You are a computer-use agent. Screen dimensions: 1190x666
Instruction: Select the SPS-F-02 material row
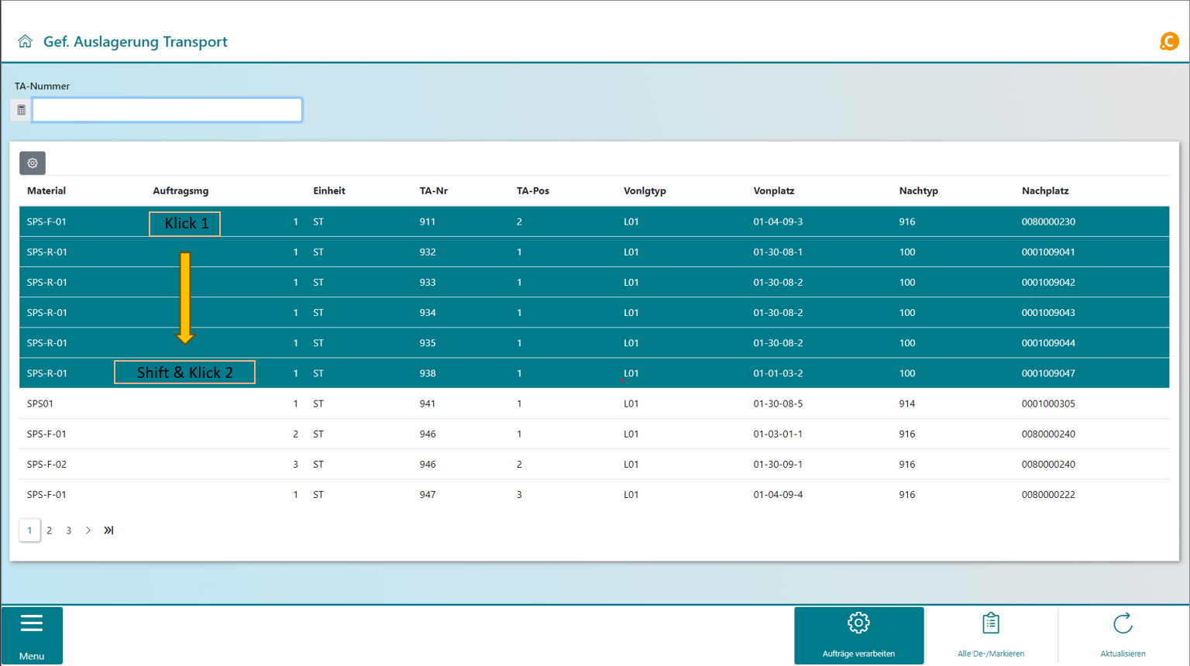coord(46,465)
